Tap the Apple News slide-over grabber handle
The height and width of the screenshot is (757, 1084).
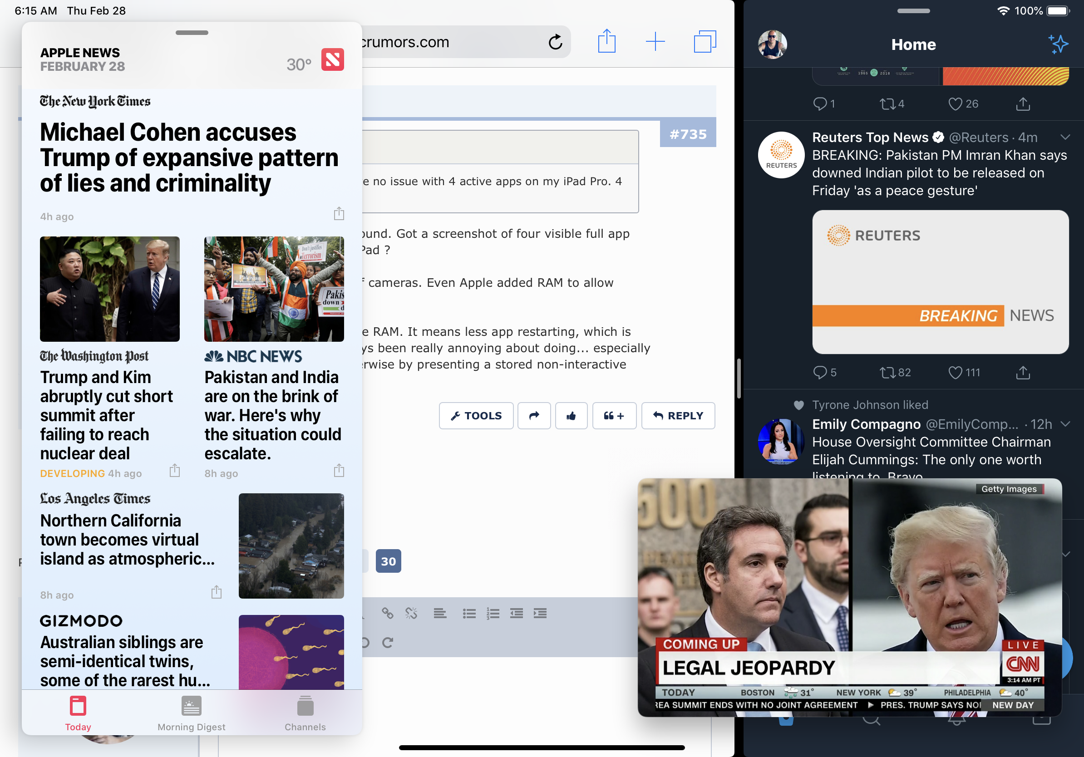192,33
